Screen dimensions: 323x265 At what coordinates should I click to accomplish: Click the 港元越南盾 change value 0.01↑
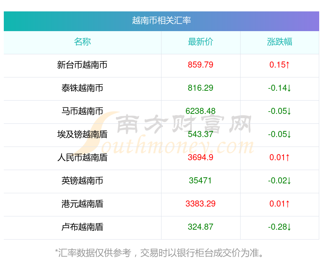click(x=280, y=204)
